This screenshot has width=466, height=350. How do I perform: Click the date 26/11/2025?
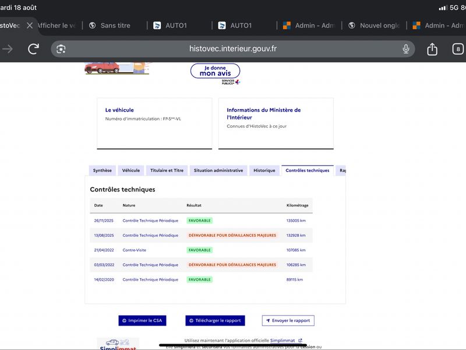click(x=104, y=220)
